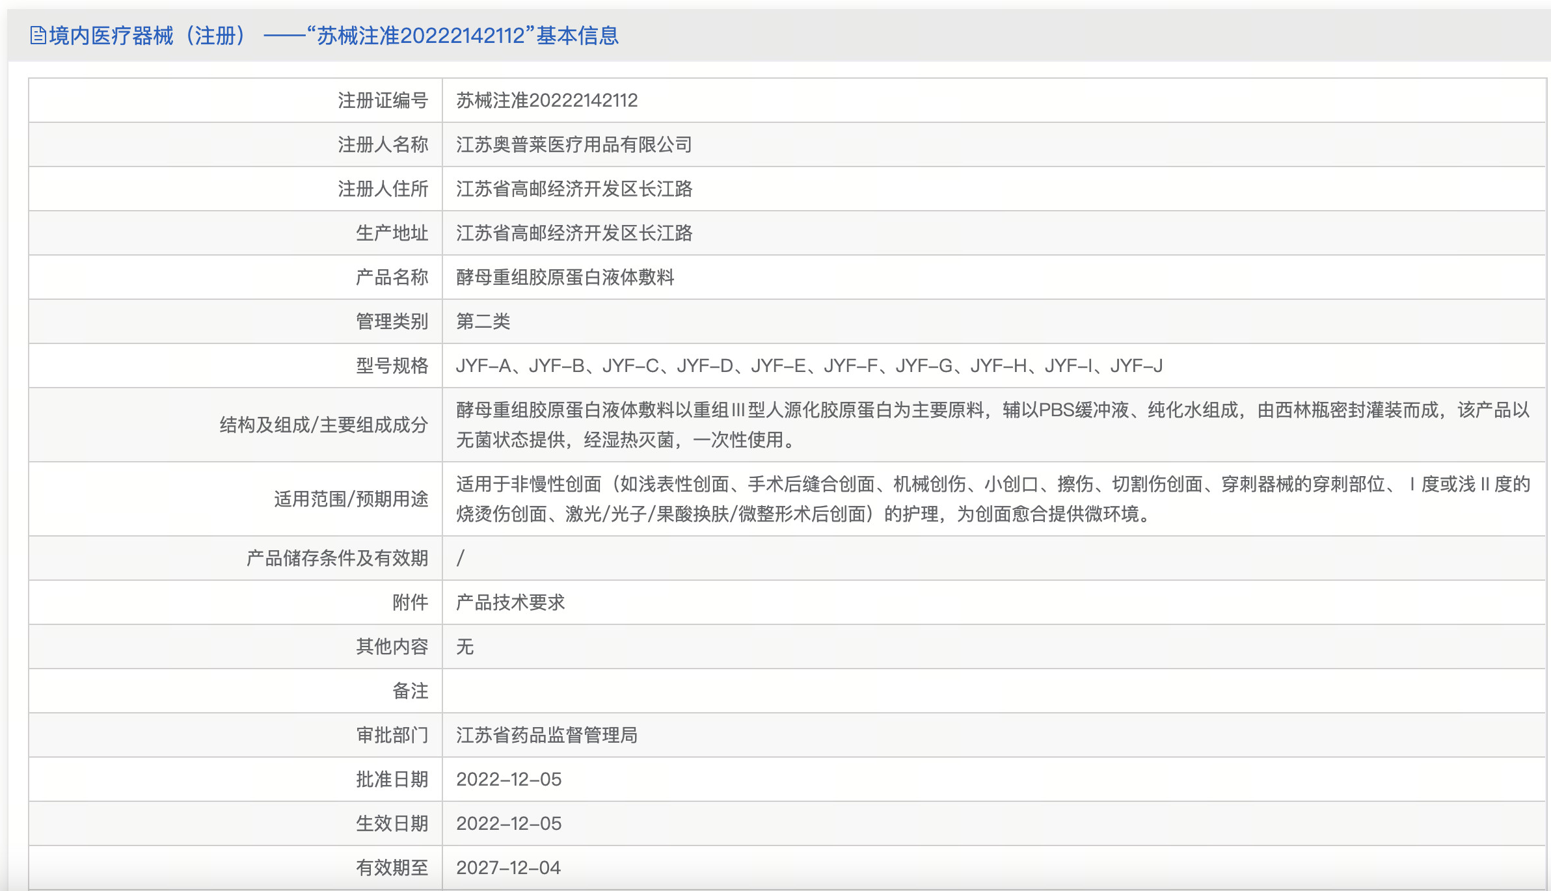
Task: Select the 无 value in the 其他内容 row
Action: click(465, 646)
